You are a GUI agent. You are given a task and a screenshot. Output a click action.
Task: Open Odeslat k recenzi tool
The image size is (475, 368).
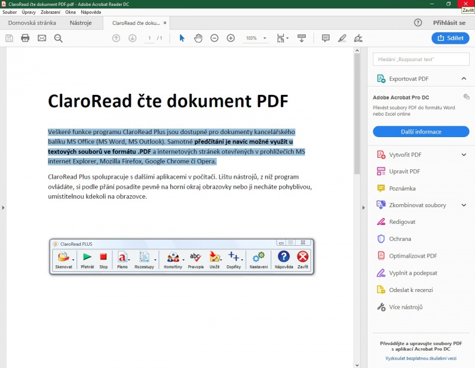(411, 290)
